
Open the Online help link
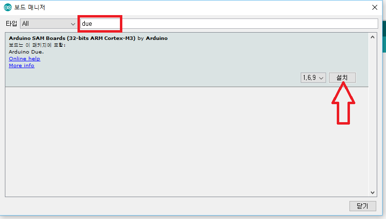24,59
